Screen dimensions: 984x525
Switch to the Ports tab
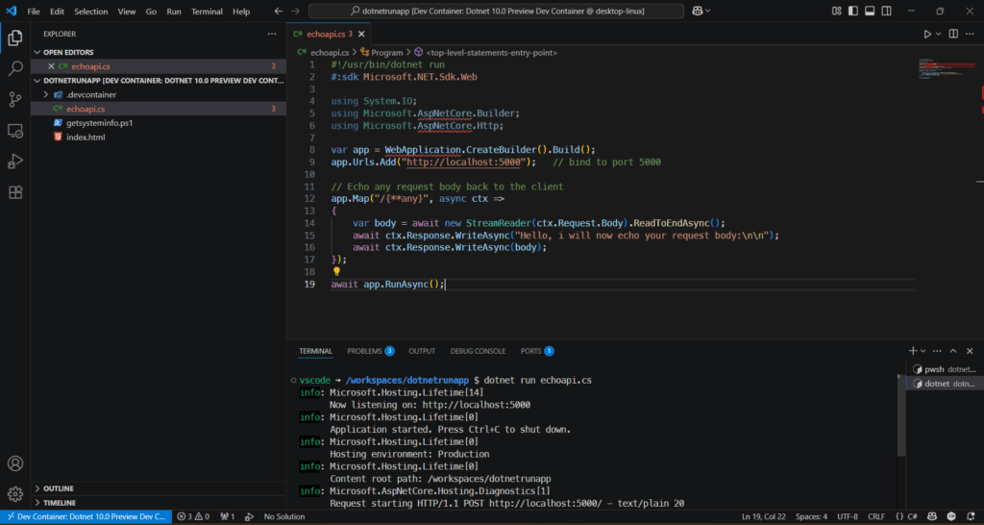click(537, 351)
